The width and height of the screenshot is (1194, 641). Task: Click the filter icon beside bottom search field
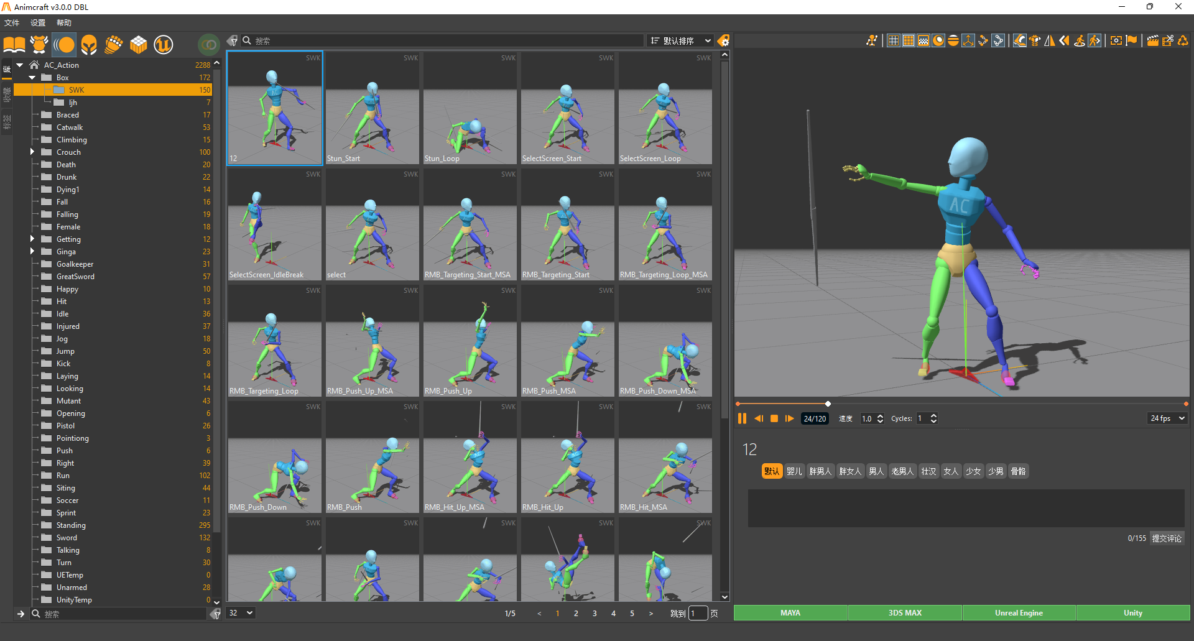[x=215, y=614]
